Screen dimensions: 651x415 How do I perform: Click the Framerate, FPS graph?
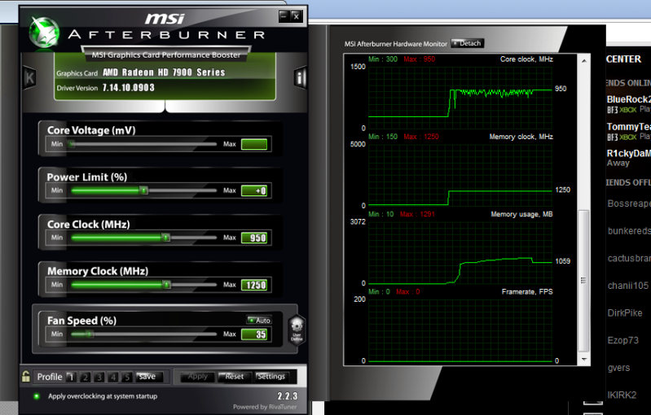[x=460, y=330]
